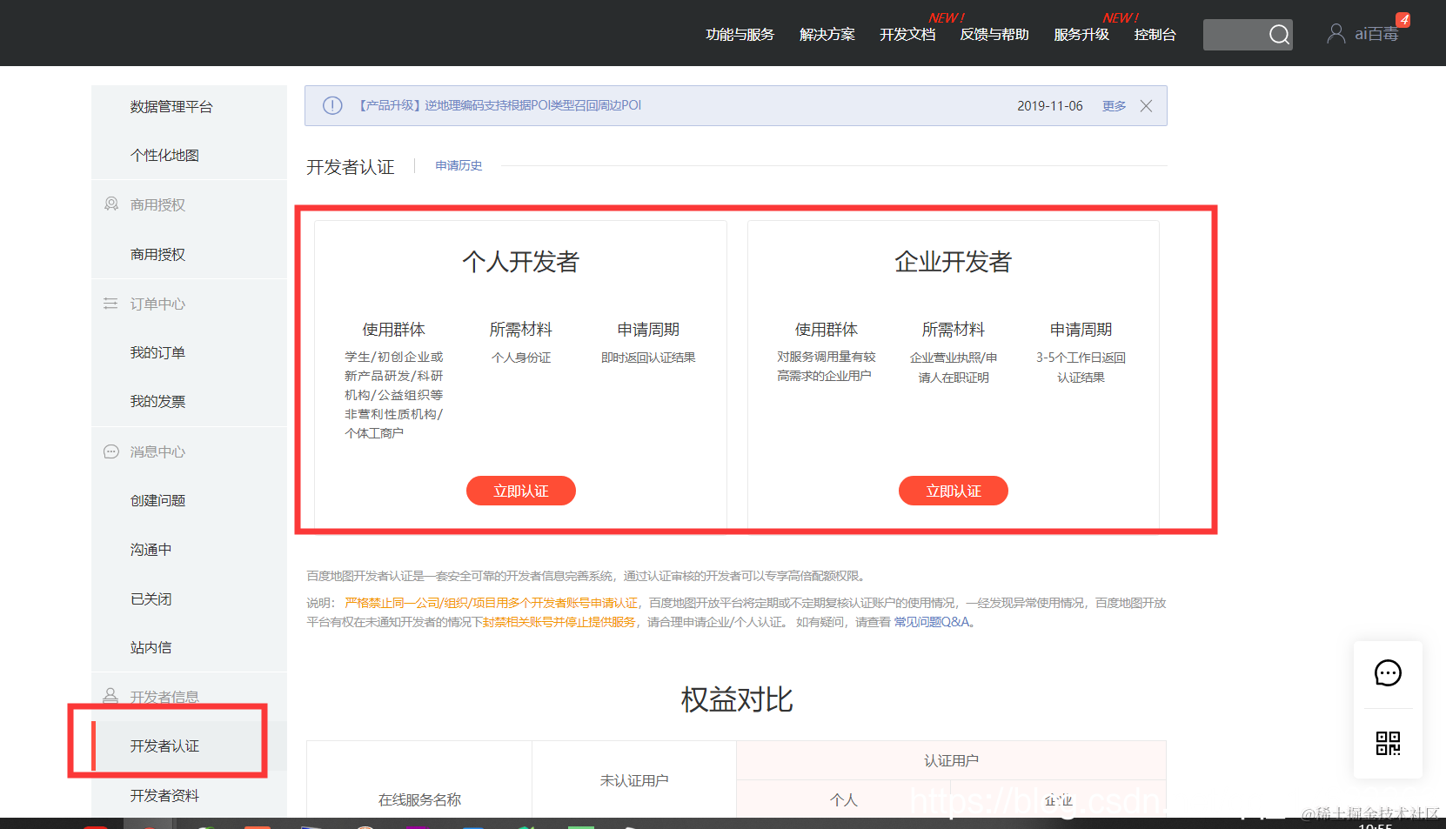1446x829 pixels.
Task: Open 消息中心 using its chat bubble icon
Action: [x=110, y=451]
